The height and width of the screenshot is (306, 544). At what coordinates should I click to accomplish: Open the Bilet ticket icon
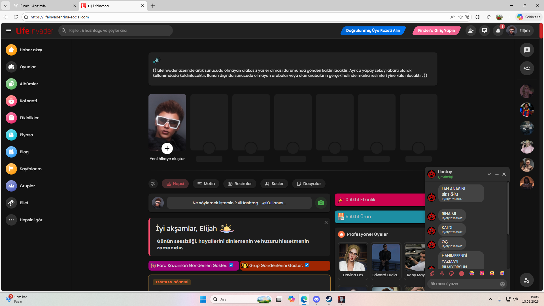(x=11, y=203)
